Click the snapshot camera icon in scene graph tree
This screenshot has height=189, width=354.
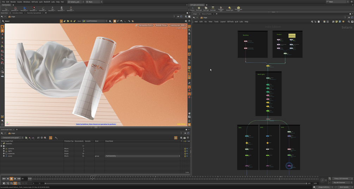(x=185, y=138)
